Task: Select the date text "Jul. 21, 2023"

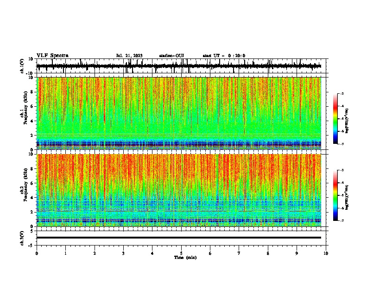Action: (x=129, y=56)
